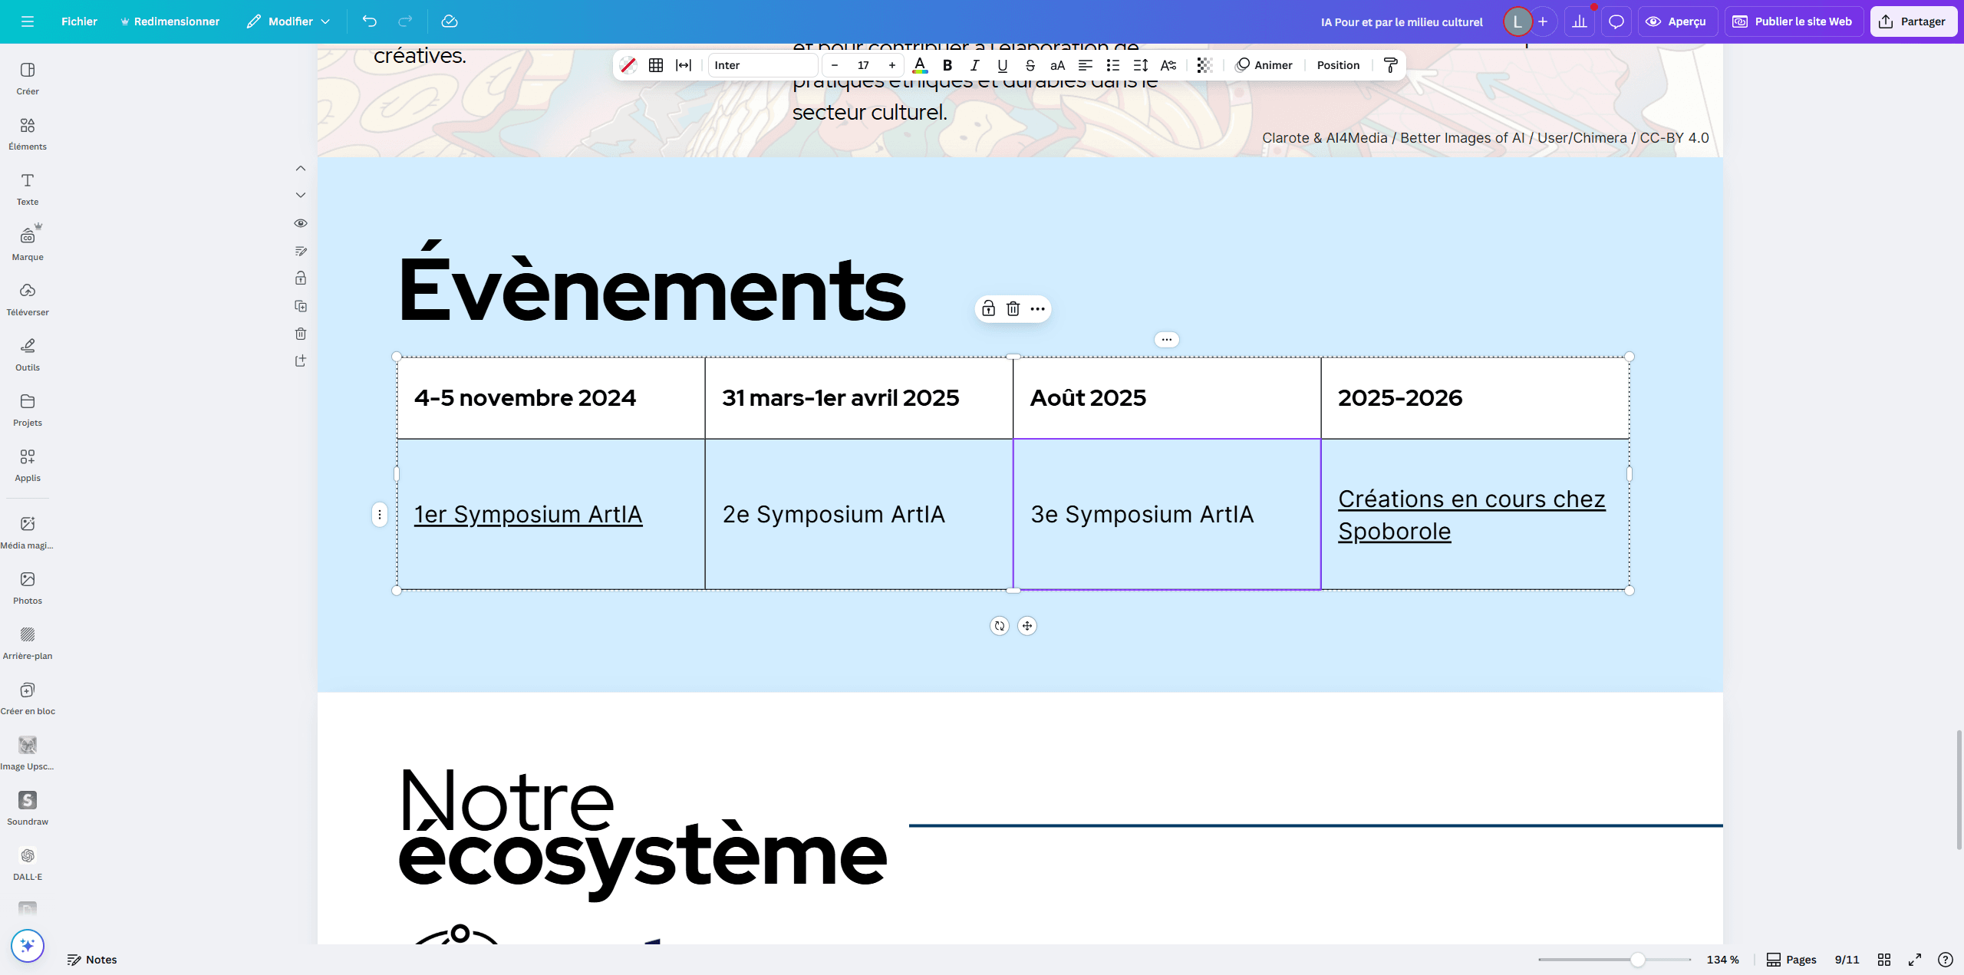The image size is (1964, 975).
Task: Click the cloud save status icon
Action: [450, 21]
